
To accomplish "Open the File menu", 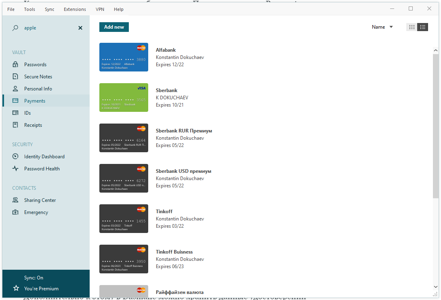I will pos(11,9).
